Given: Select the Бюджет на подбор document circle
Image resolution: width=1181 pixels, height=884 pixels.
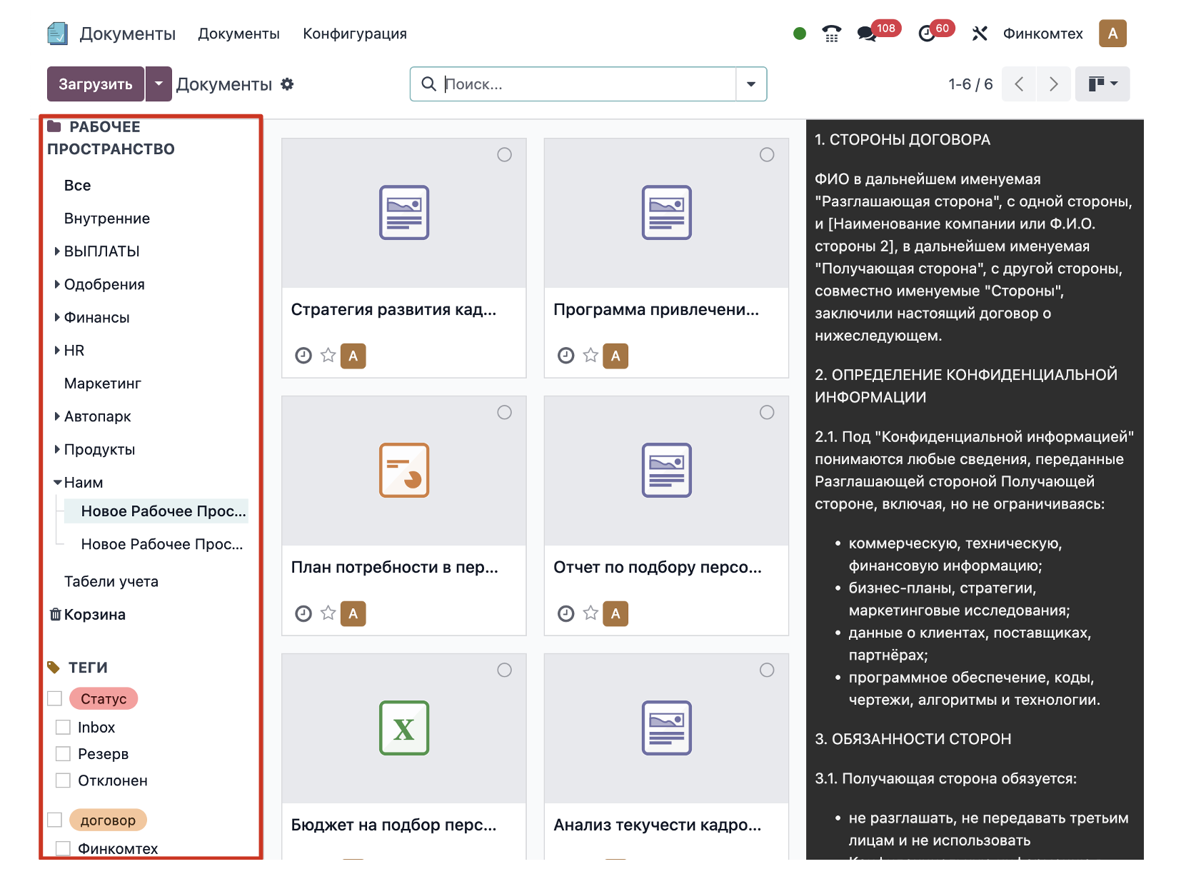Looking at the screenshot, I should click(x=504, y=670).
